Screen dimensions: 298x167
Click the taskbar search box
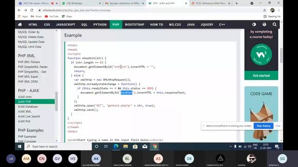[x=58, y=147]
